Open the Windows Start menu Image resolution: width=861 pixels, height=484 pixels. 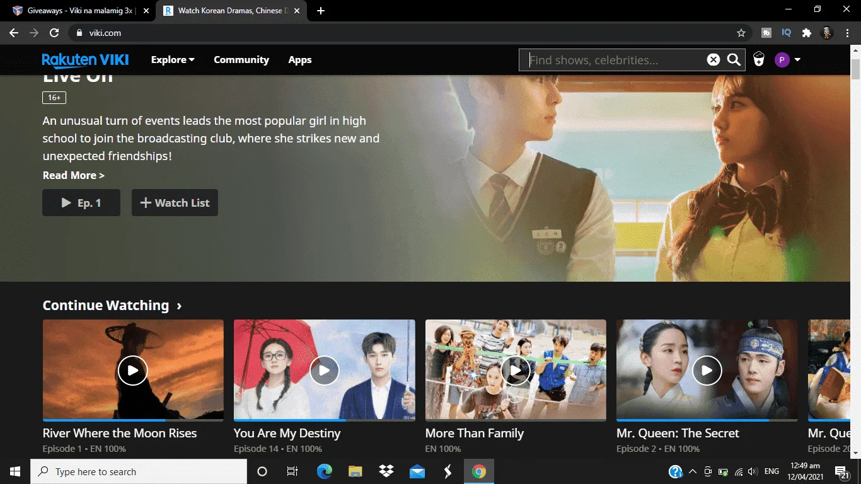pyautogui.click(x=15, y=471)
